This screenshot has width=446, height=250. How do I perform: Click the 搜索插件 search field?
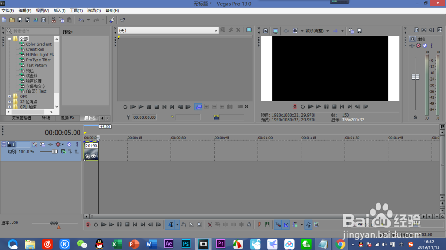point(33,31)
